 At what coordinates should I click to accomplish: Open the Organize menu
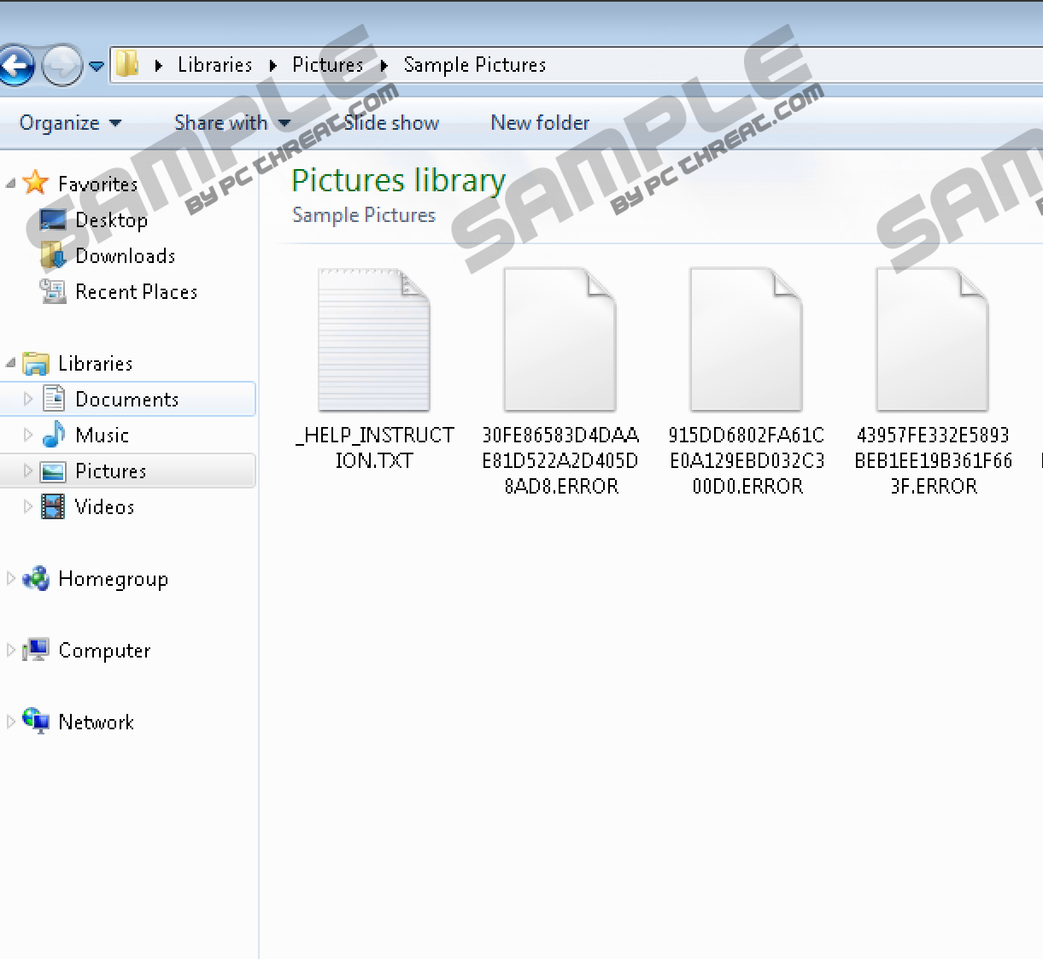click(69, 123)
